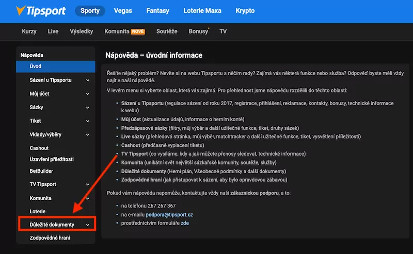Viewport: 413px width, 254px height.
Task: Click the heading Nápověda – úvodní informace
Action: click(x=154, y=55)
